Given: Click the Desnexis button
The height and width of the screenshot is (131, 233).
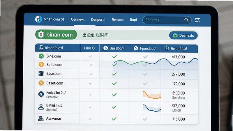Looking at the screenshot, I should [183, 36].
